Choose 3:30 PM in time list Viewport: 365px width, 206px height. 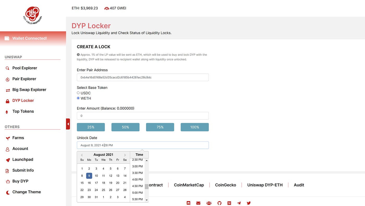pyautogui.click(x=137, y=173)
